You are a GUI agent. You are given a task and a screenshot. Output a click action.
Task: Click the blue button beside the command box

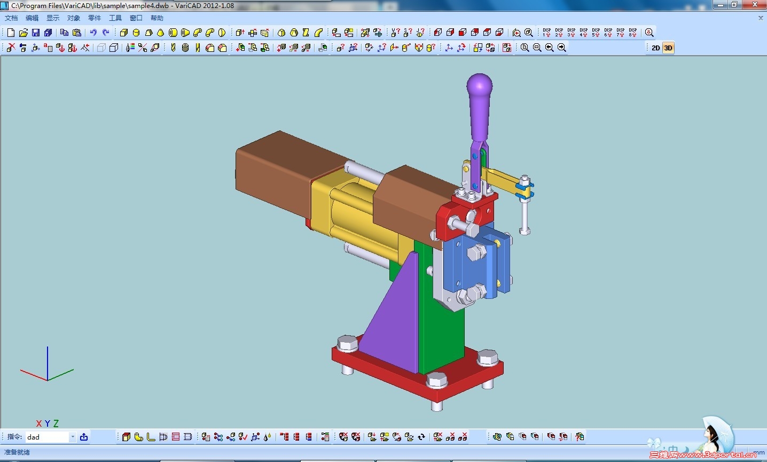pos(84,437)
